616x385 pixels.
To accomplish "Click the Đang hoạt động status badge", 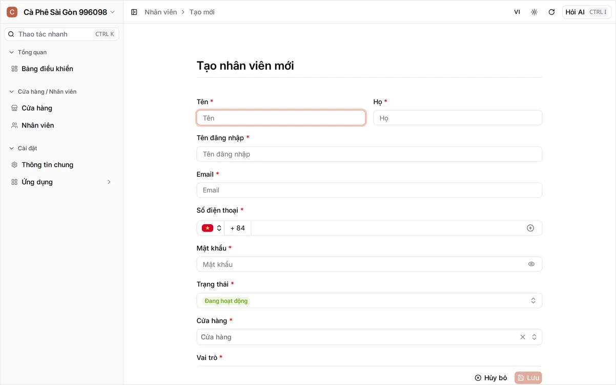I will [226, 301].
